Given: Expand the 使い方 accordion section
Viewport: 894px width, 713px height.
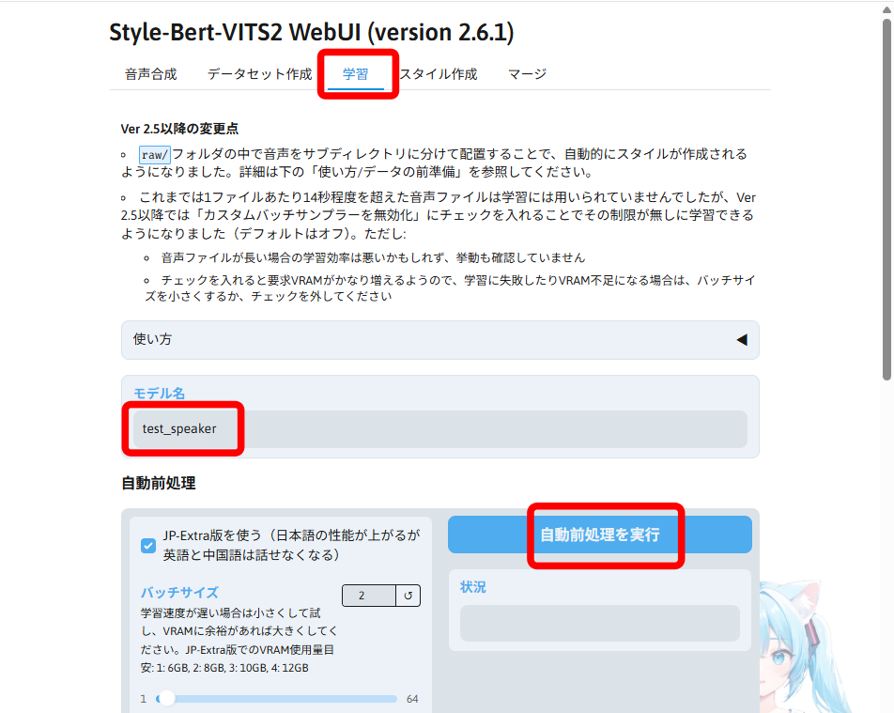Looking at the screenshot, I should [440, 340].
